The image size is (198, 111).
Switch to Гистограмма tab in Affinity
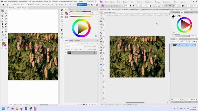pyautogui.click(x=176, y=12)
